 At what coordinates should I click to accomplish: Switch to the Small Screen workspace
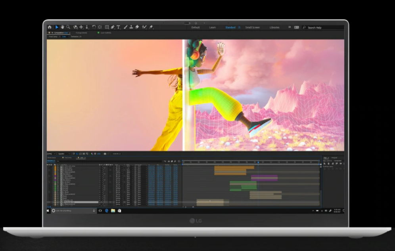252,27
